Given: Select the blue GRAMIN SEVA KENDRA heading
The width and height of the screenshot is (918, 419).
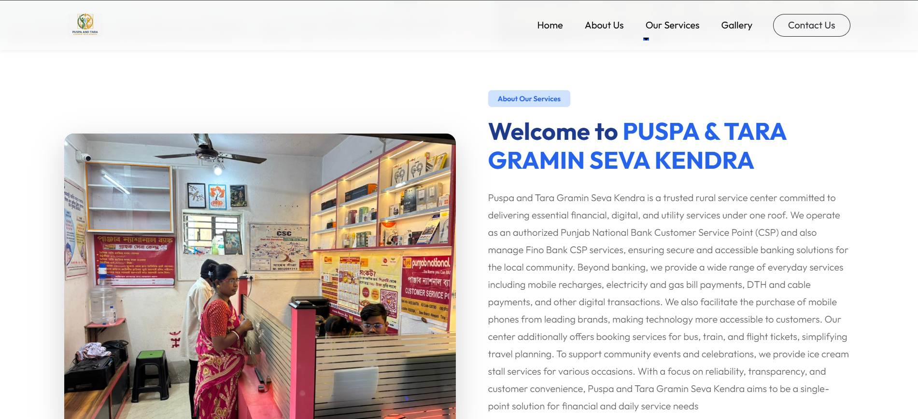Looking at the screenshot, I should coord(621,161).
